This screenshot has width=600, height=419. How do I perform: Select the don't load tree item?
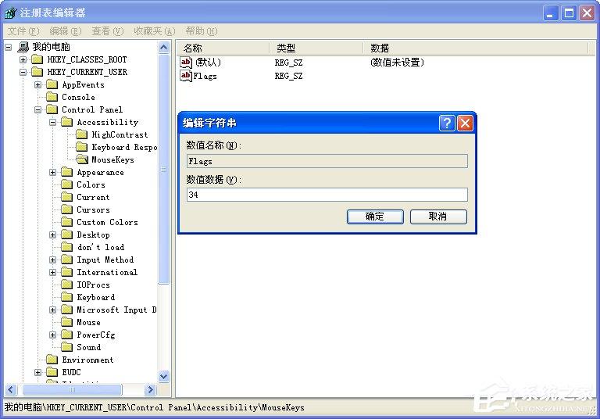101,247
